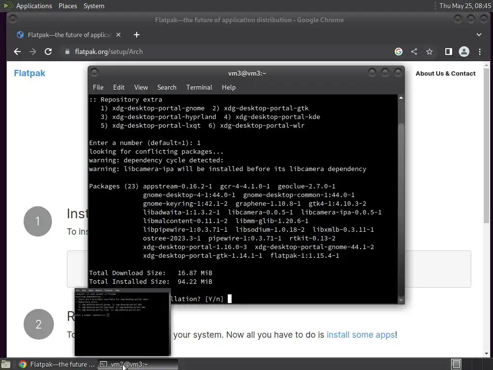Screen dimensions: 493x370
Task: Close the Flatpak tab
Action: click(118, 35)
